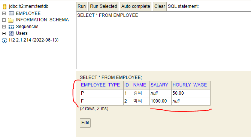
Task: Click the (2 rows, 2 ms) result text
Action: click(94, 109)
